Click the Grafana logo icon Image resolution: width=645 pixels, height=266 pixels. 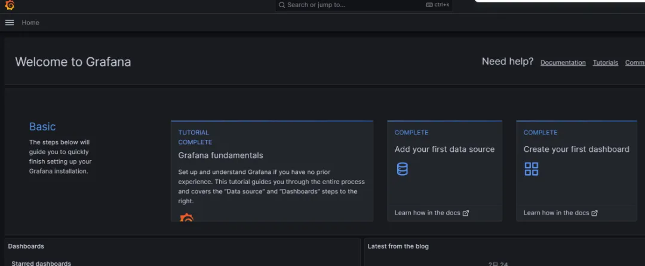click(10, 5)
